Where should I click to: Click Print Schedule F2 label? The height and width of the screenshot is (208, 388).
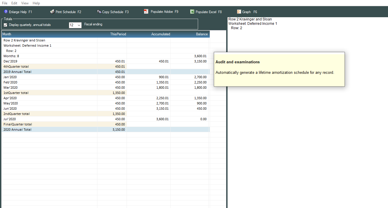(x=68, y=12)
